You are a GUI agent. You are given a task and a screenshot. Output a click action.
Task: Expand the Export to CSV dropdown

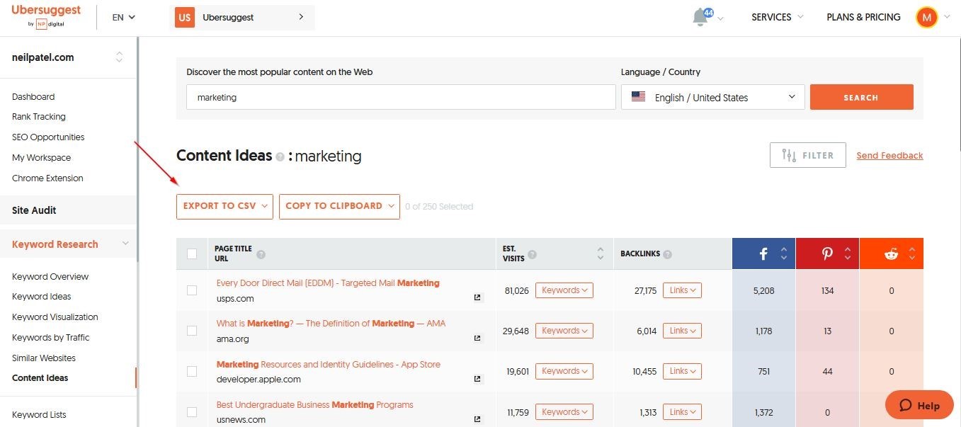tap(224, 206)
